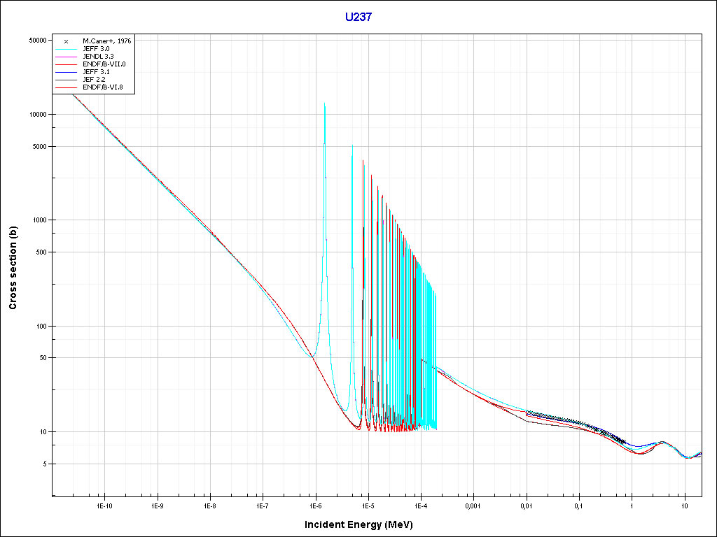Click the magenta JENDL 3.3 line swatch
Screen dimensions: 717x537
[66, 57]
